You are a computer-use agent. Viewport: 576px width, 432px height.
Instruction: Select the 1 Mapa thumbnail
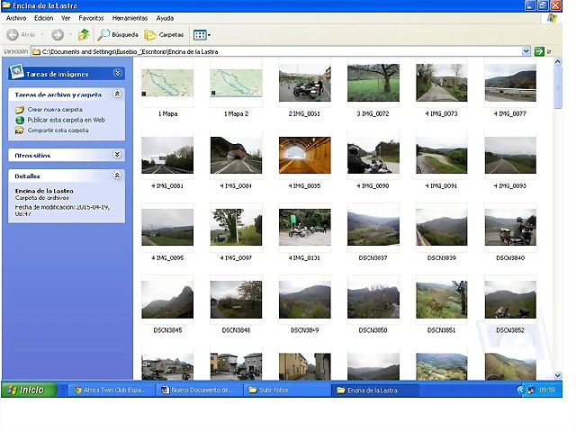pyautogui.click(x=167, y=84)
